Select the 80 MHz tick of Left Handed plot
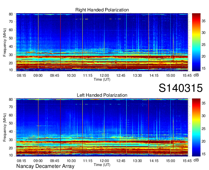The width and height of the screenshot is (209, 170). click(11, 99)
